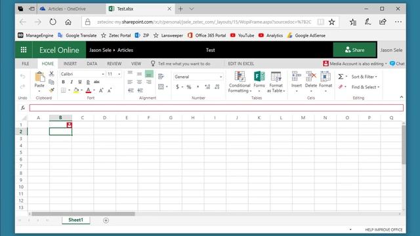Click the formula bar input field
The image size is (420, 236).
[216, 108]
